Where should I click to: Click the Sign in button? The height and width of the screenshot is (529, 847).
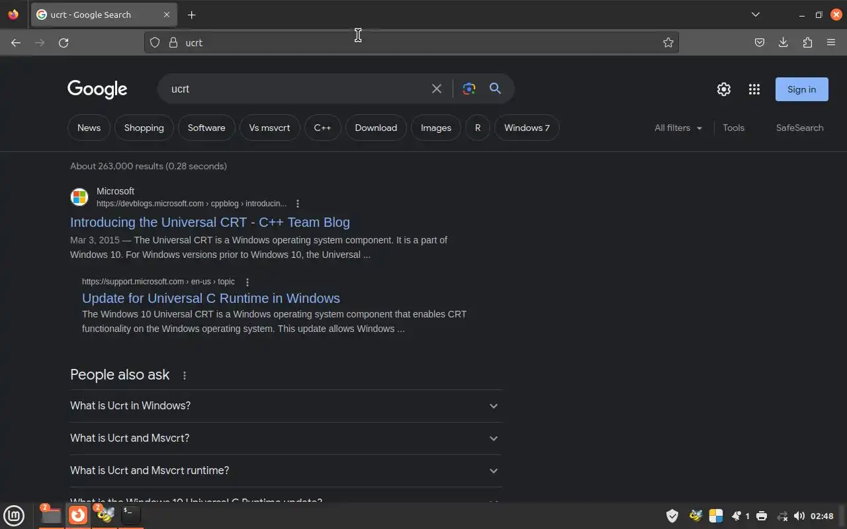pos(802,89)
